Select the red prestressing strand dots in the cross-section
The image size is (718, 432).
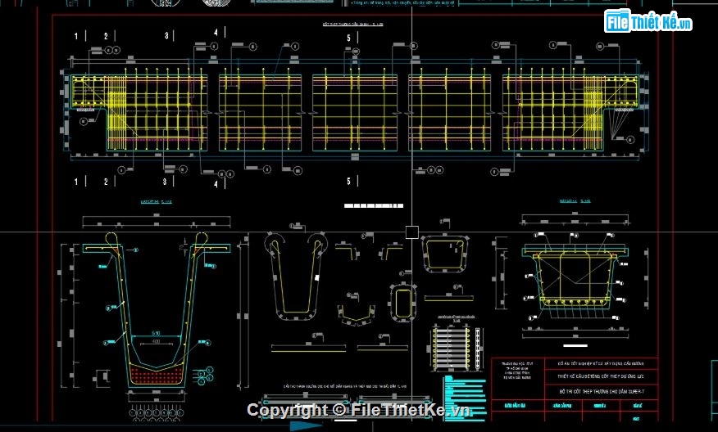click(157, 376)
